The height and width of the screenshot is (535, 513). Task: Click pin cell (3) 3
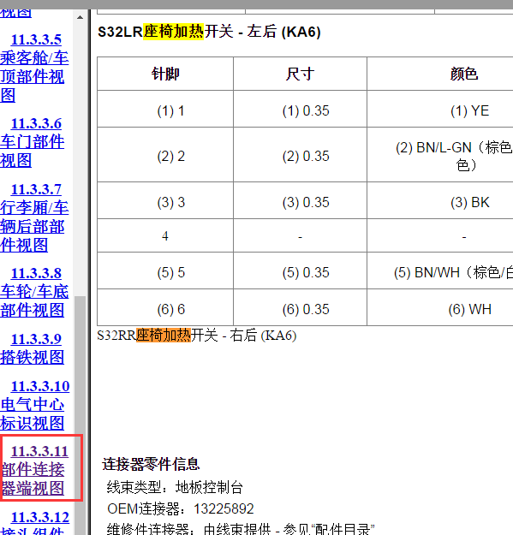(165, 200)
